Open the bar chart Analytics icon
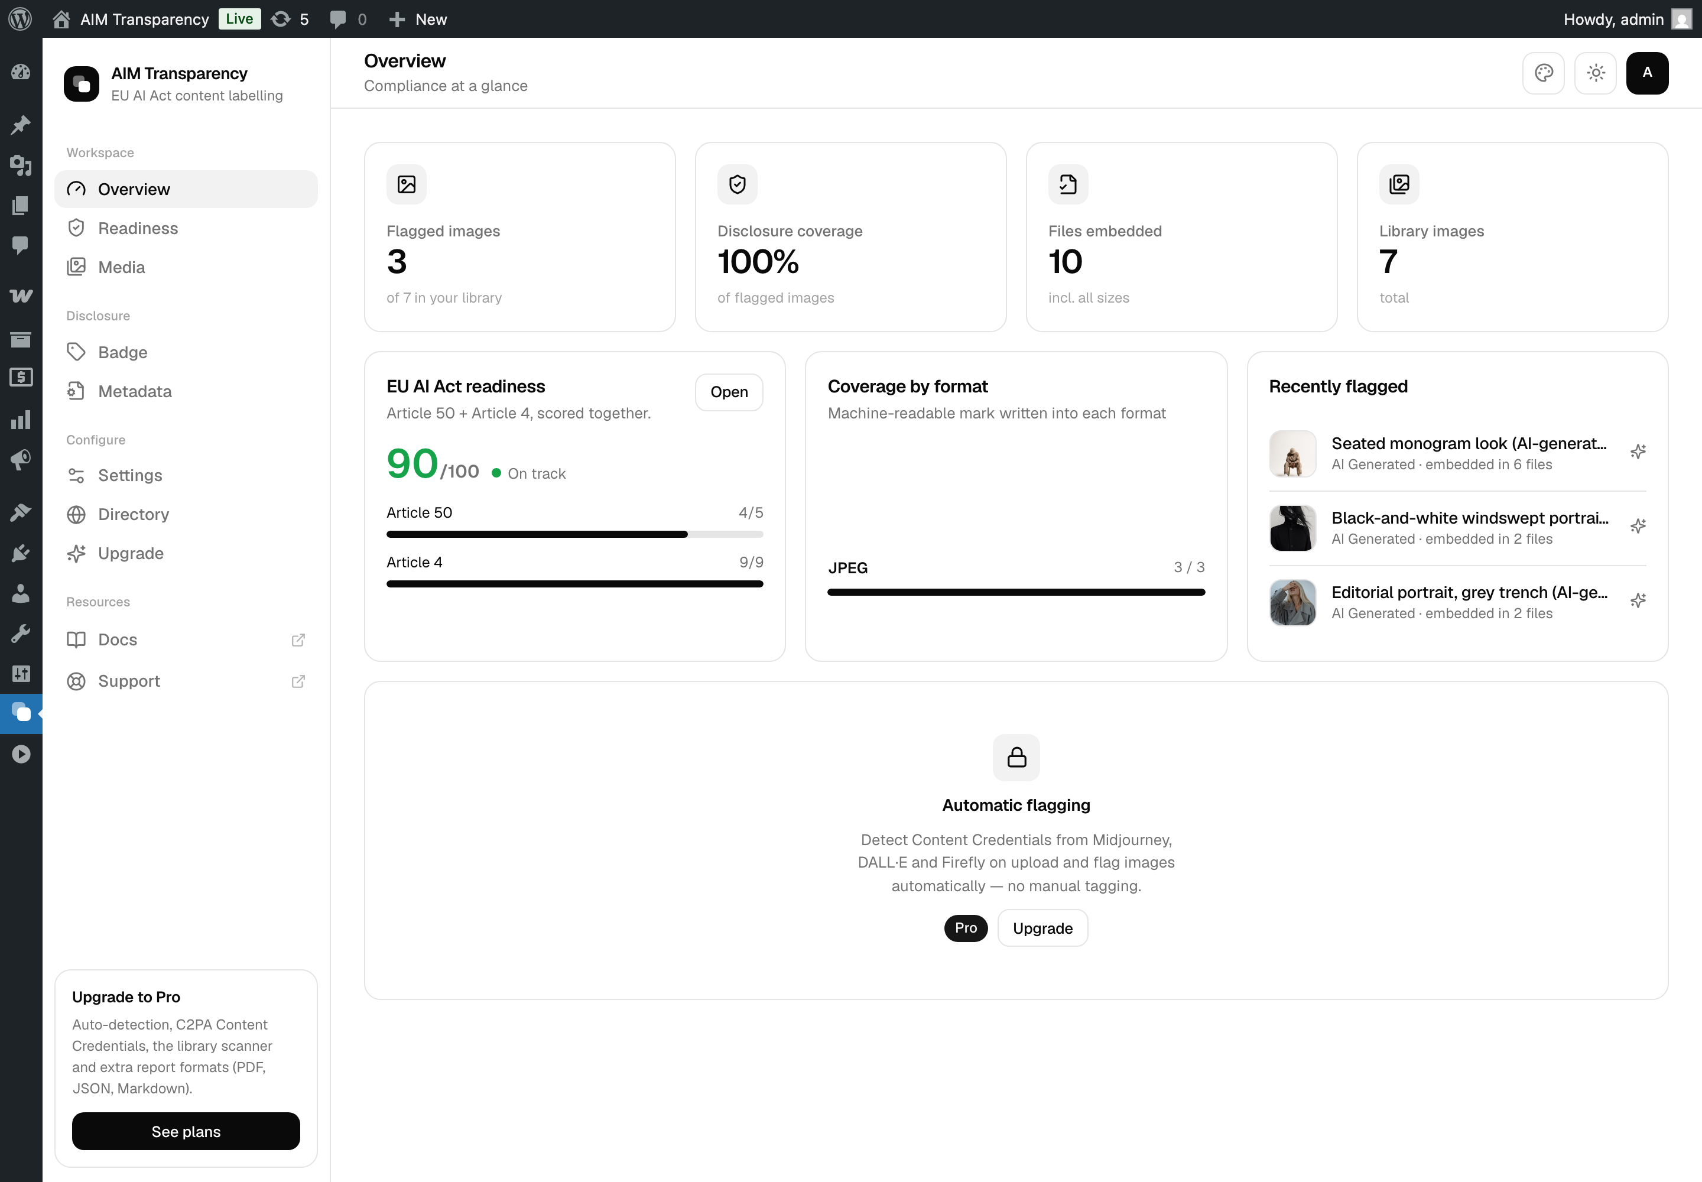The image size is (1702, 1182). coord(21,419)
